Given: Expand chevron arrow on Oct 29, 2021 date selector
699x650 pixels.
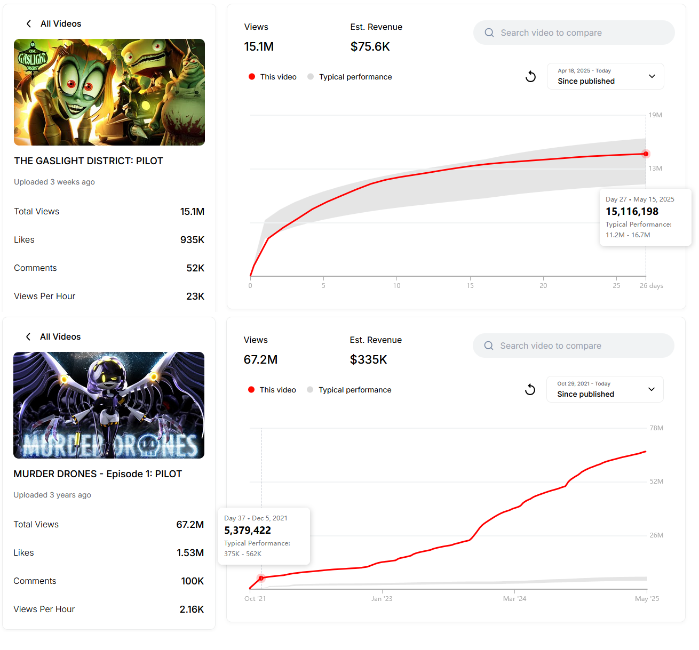Looking at the screenshot, I should tap(652, 389).
